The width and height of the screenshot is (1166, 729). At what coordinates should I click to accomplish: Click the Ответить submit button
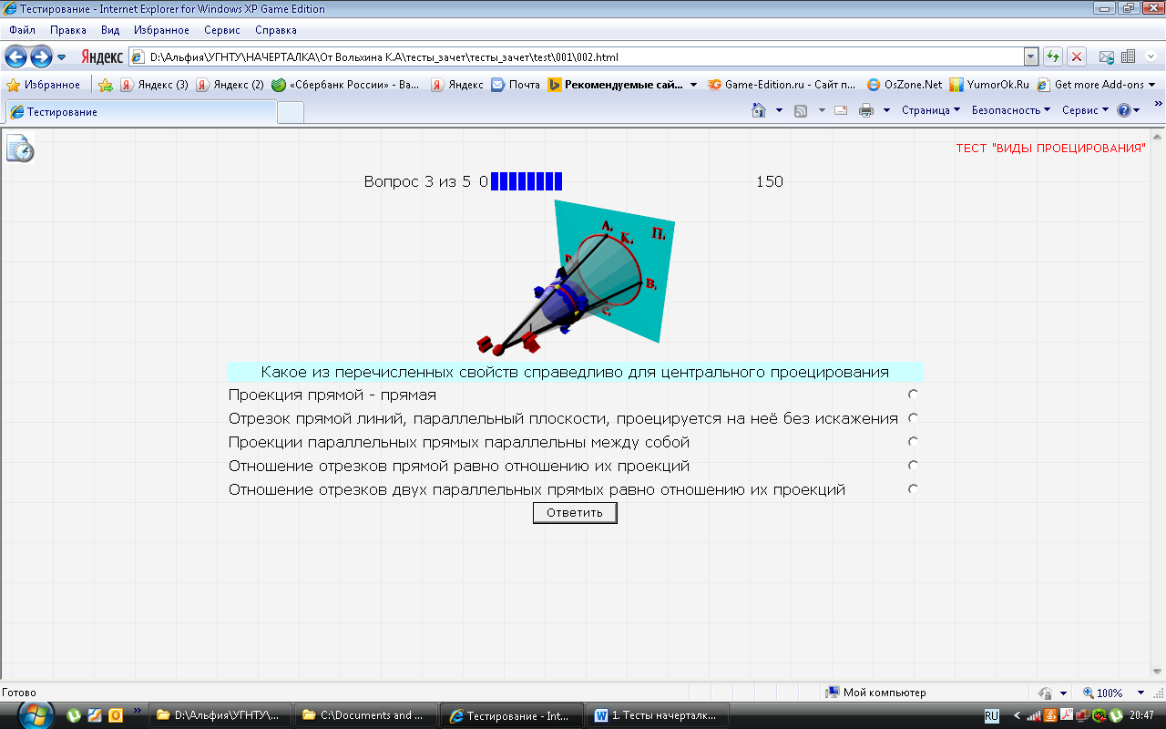point(575,513)
